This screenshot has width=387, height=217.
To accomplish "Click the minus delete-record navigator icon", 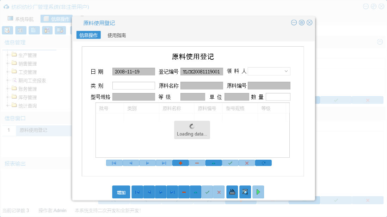I will (x=197, y=163).
